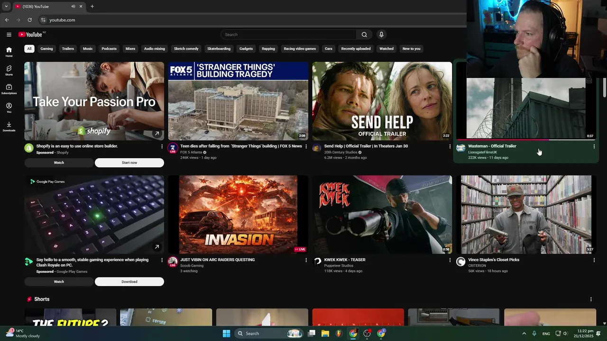Mute the YouTube tab audio
The image size is (607, 341).
tap(73, 7)
